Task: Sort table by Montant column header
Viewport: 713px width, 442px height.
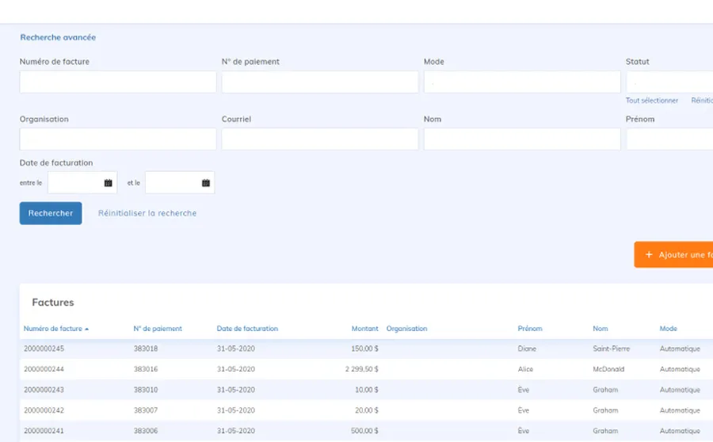Action: pos(364,329)
